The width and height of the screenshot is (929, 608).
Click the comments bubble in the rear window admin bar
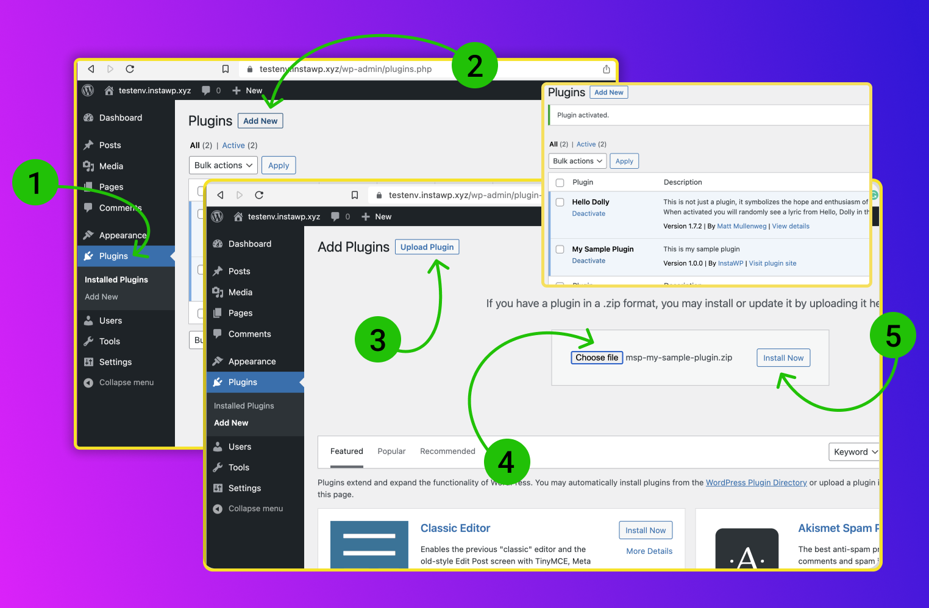206,90
